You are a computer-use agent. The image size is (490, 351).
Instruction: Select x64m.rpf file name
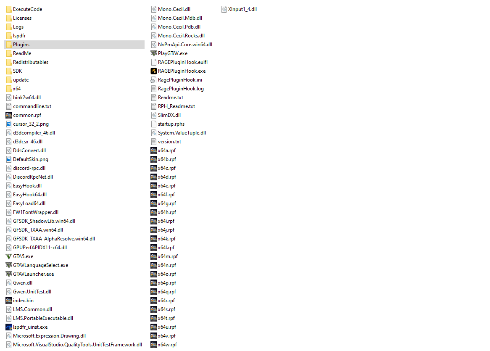click(168, 256)
